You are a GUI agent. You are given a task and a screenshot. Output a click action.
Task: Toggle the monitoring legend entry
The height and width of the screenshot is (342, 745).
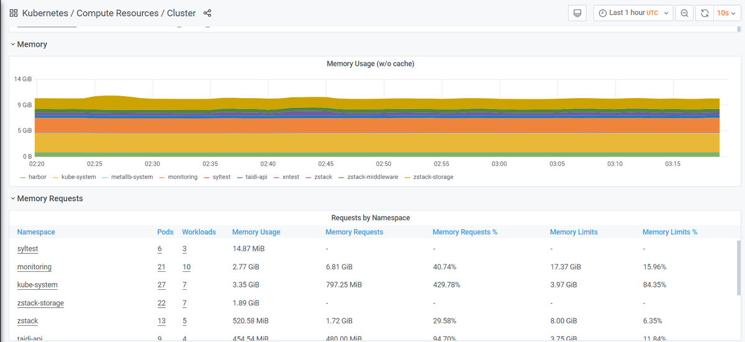pos(182,177)
